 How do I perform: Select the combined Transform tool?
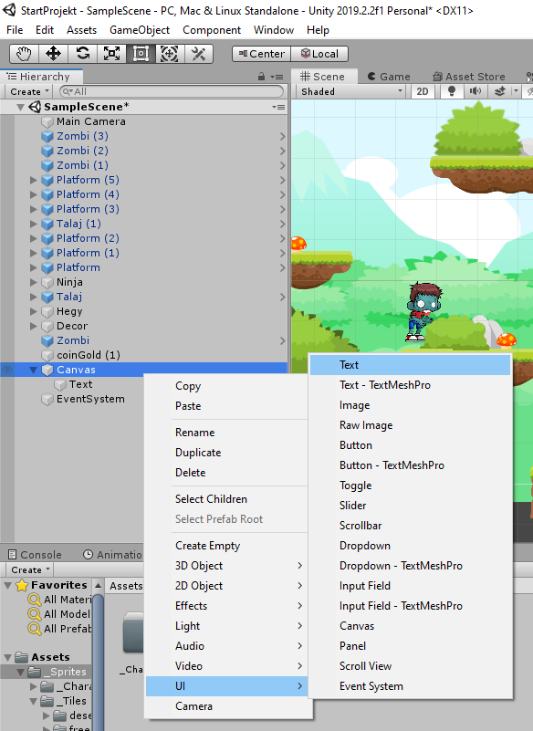tap(170, 54)
